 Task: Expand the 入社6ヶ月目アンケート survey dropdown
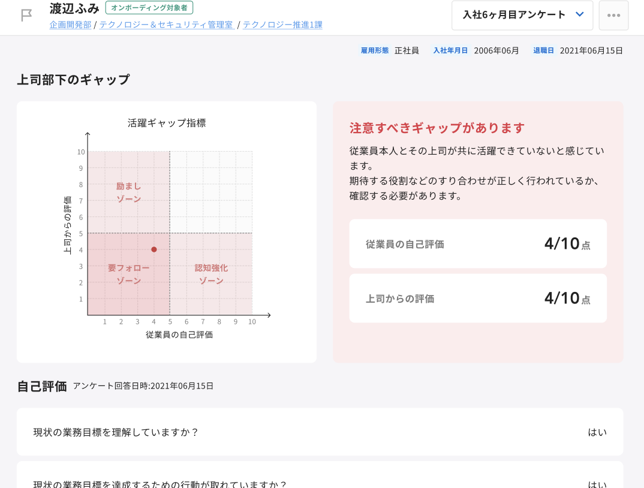[x=522, y=16]
